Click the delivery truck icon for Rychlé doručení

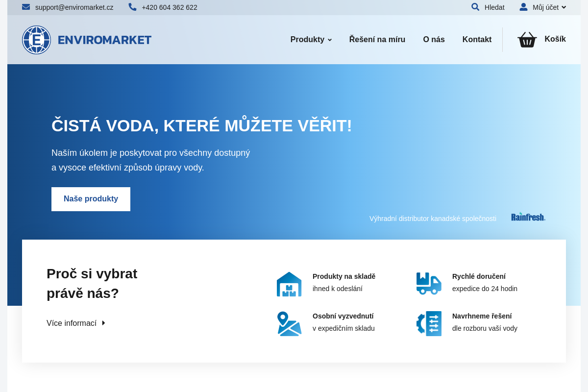point(429,283)
